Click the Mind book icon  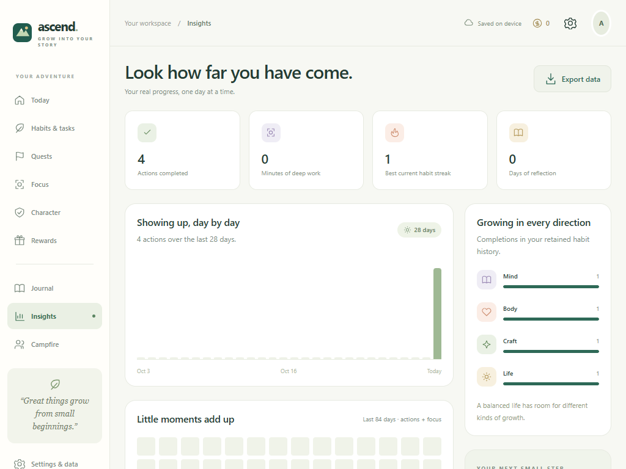(486, 280)
